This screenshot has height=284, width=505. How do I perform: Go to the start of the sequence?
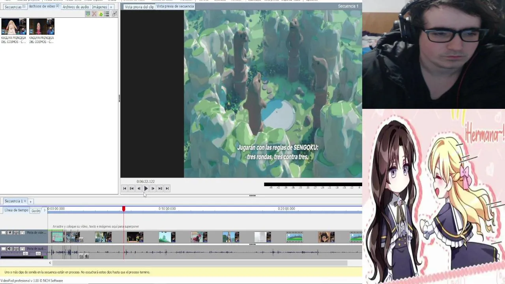pyautogui.click(x=125, y=189)
